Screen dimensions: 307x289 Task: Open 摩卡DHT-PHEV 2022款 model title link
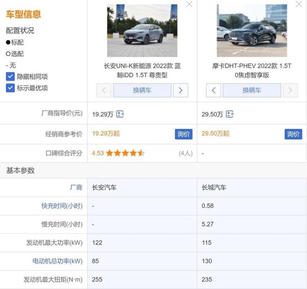tap(252, 71)
